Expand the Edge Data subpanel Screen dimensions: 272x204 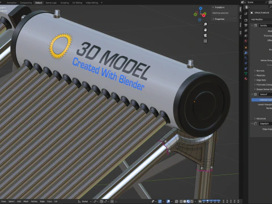(261, 80)
